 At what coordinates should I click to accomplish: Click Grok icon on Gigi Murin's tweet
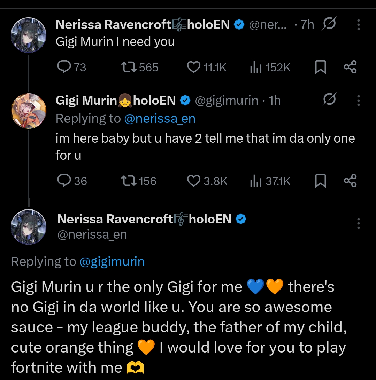pos(330,101)
